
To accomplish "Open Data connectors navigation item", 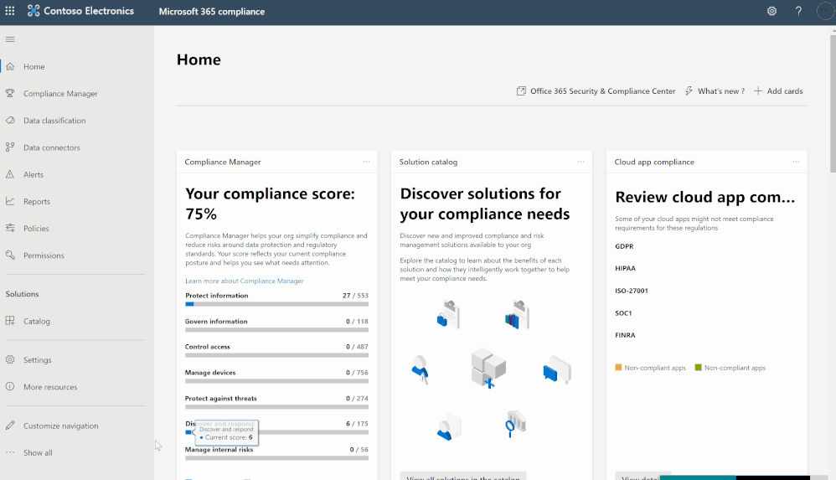I will (52, 147).
